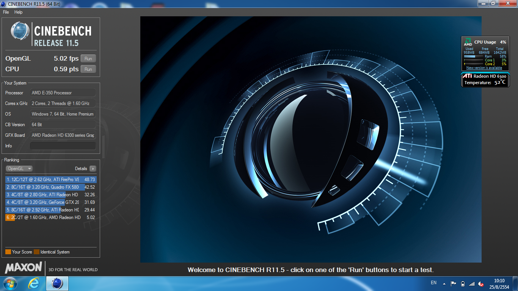This screenshot has height=291, width=518.
Task: Select ranking entry 4C/8T GeForce GTX 28
Action: [x=51, y=202]
